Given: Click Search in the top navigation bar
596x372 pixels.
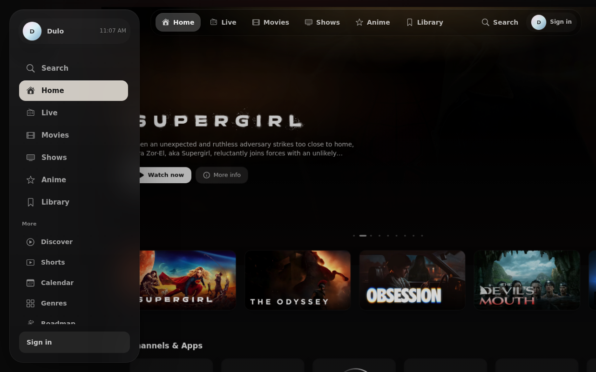Looking at the screenshot, I should tap(500, 22).
